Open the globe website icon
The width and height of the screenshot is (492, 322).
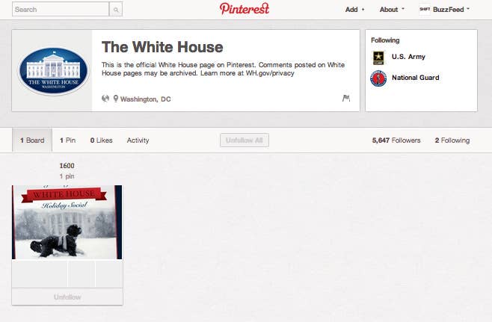click(105, 99)
